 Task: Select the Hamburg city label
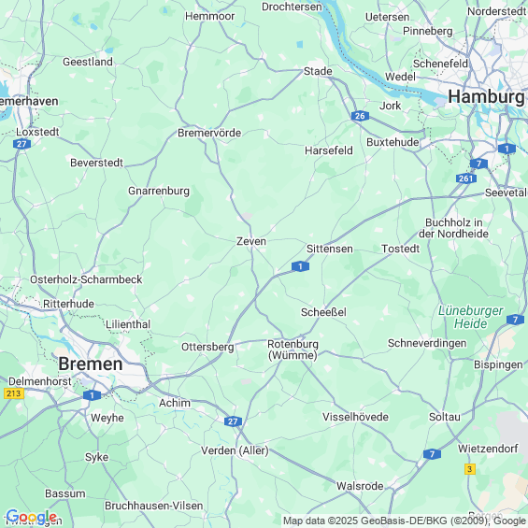(486, 97)
